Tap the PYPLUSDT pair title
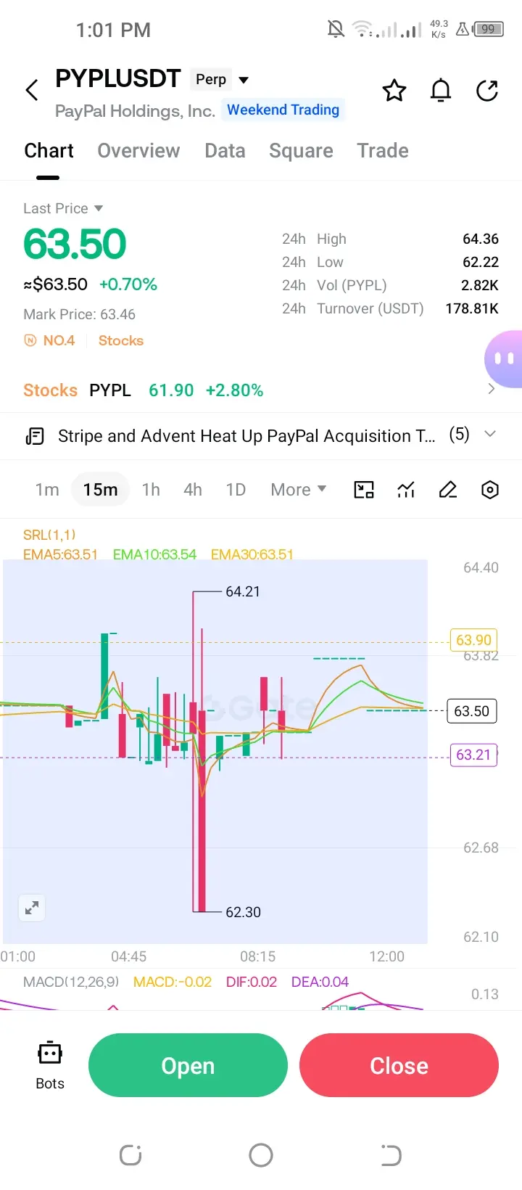This screenshot has height=1190, width=522. 118,78
